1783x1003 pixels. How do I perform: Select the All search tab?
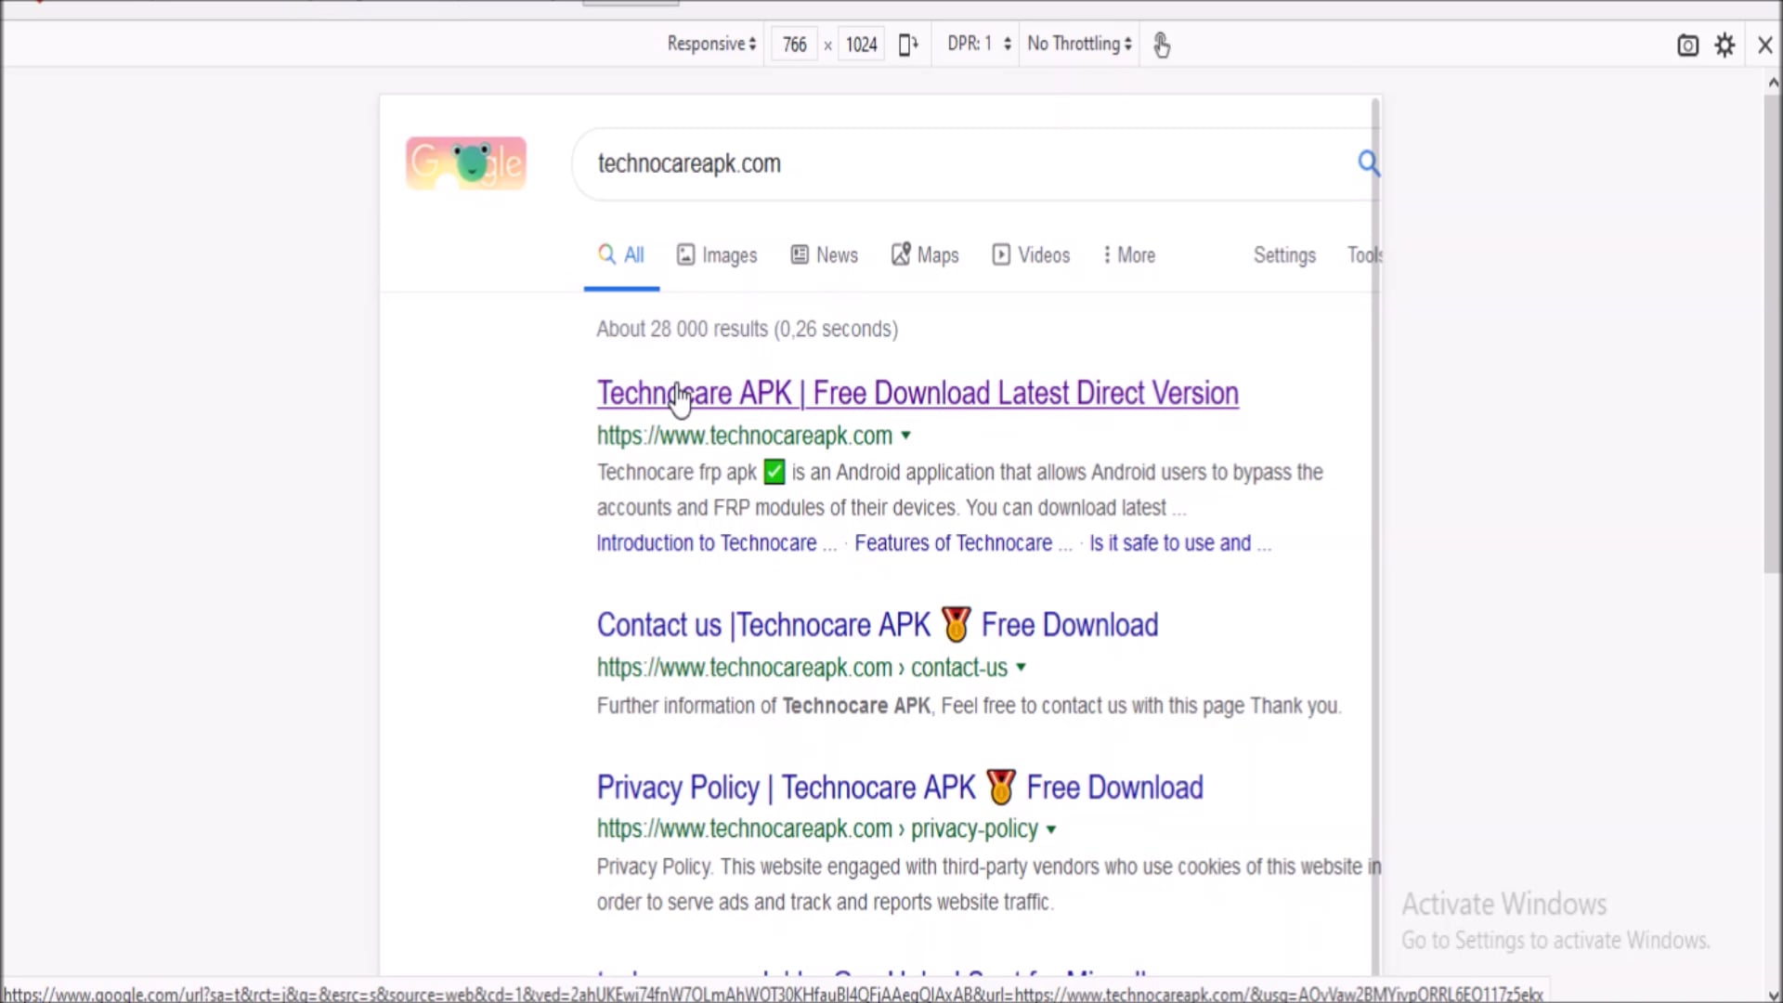coord(621,255)
